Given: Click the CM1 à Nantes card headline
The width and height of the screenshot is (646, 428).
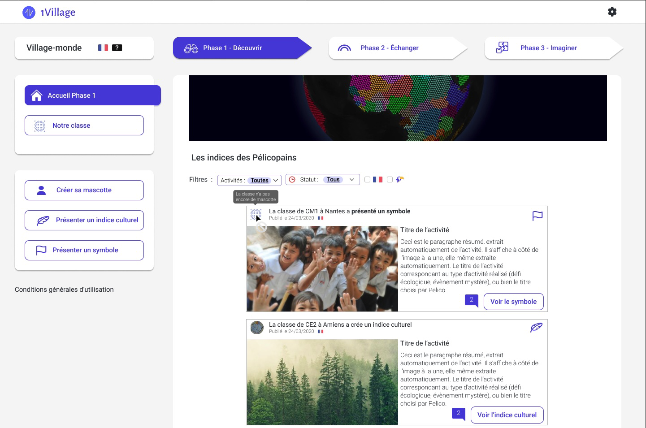Looking at the screenshot, I should pos(339,211).
